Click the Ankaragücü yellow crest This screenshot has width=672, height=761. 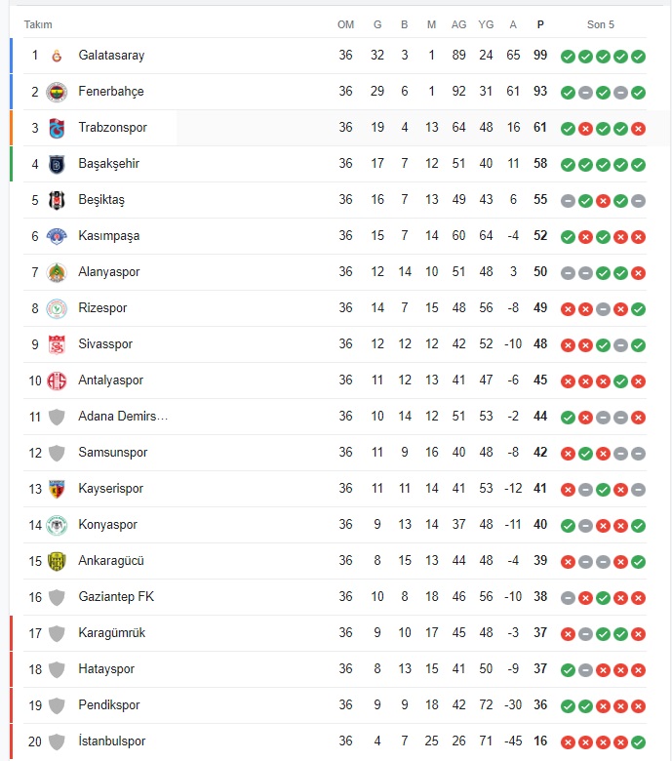pos(57,561)
